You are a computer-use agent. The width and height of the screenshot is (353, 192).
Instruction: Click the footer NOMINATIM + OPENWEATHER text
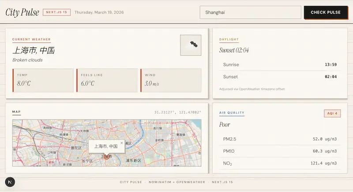(177, 182)
